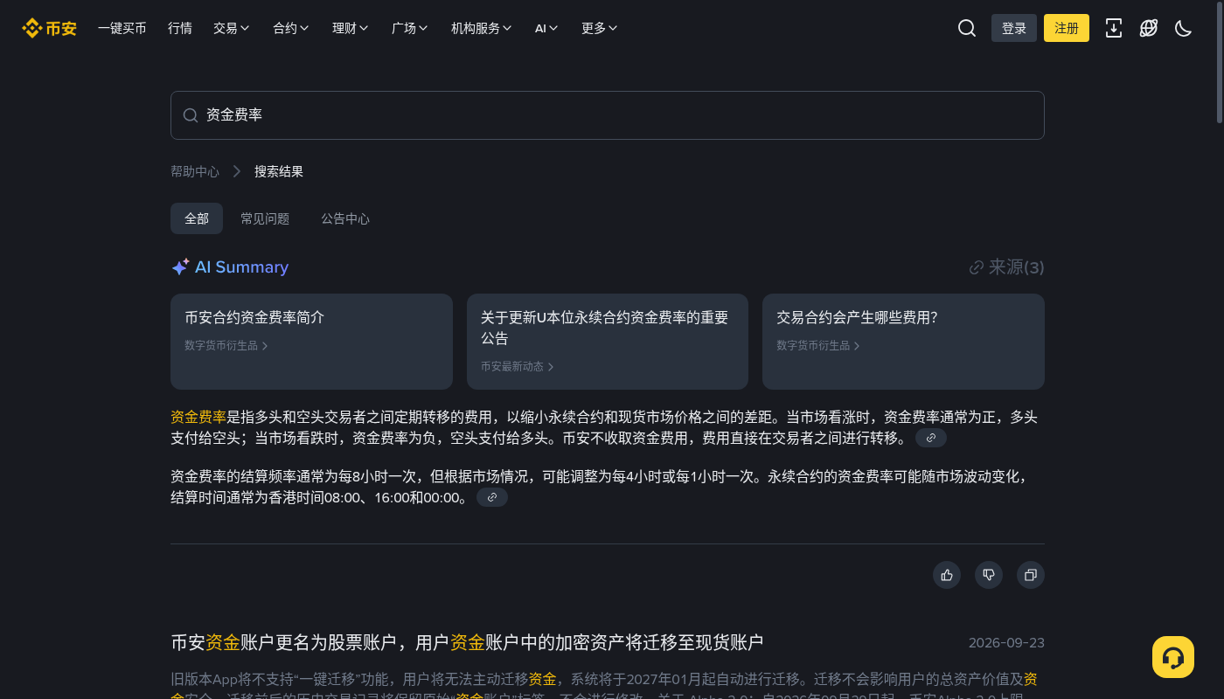Go to 帮助中心 breadcrumb link

point(195,171)
